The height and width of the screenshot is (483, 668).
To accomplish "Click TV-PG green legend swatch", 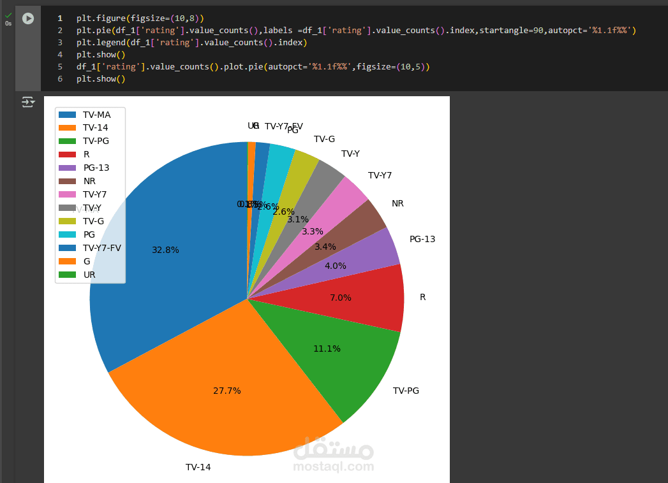I will point(68,141).
